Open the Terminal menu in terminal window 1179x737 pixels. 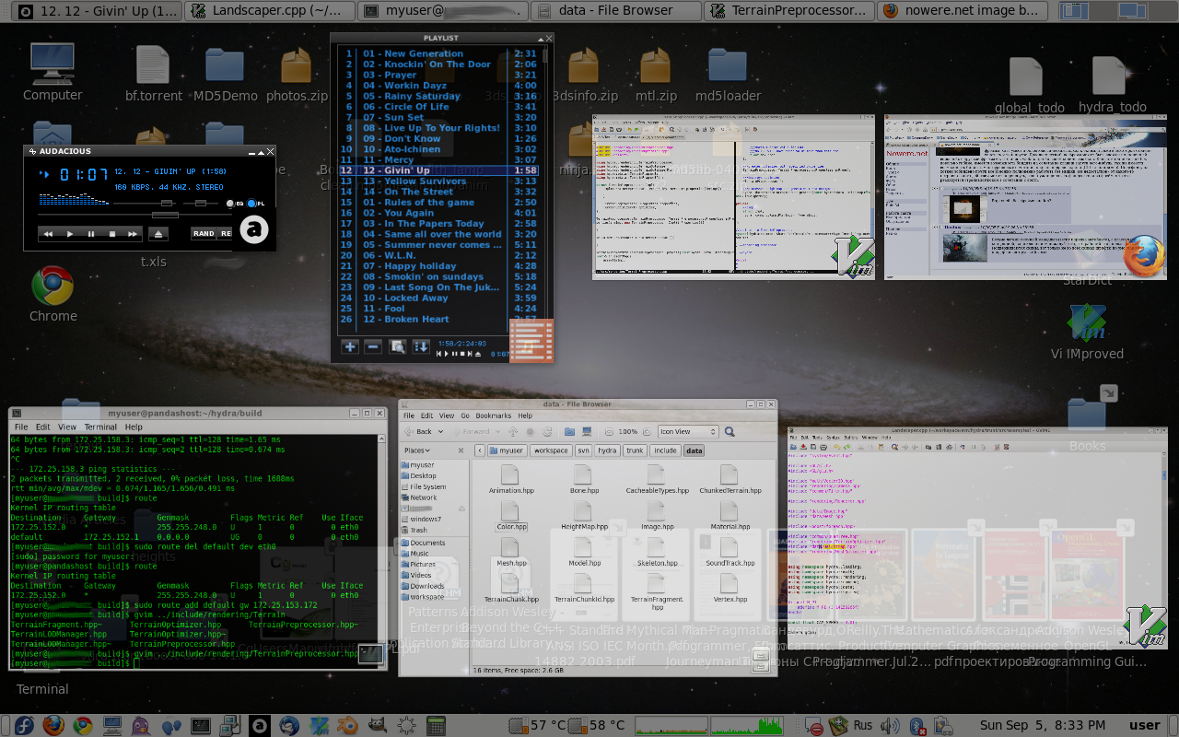100,427
